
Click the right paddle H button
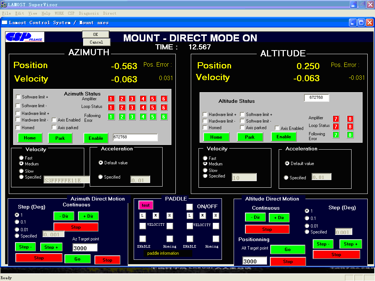point(215,216)
